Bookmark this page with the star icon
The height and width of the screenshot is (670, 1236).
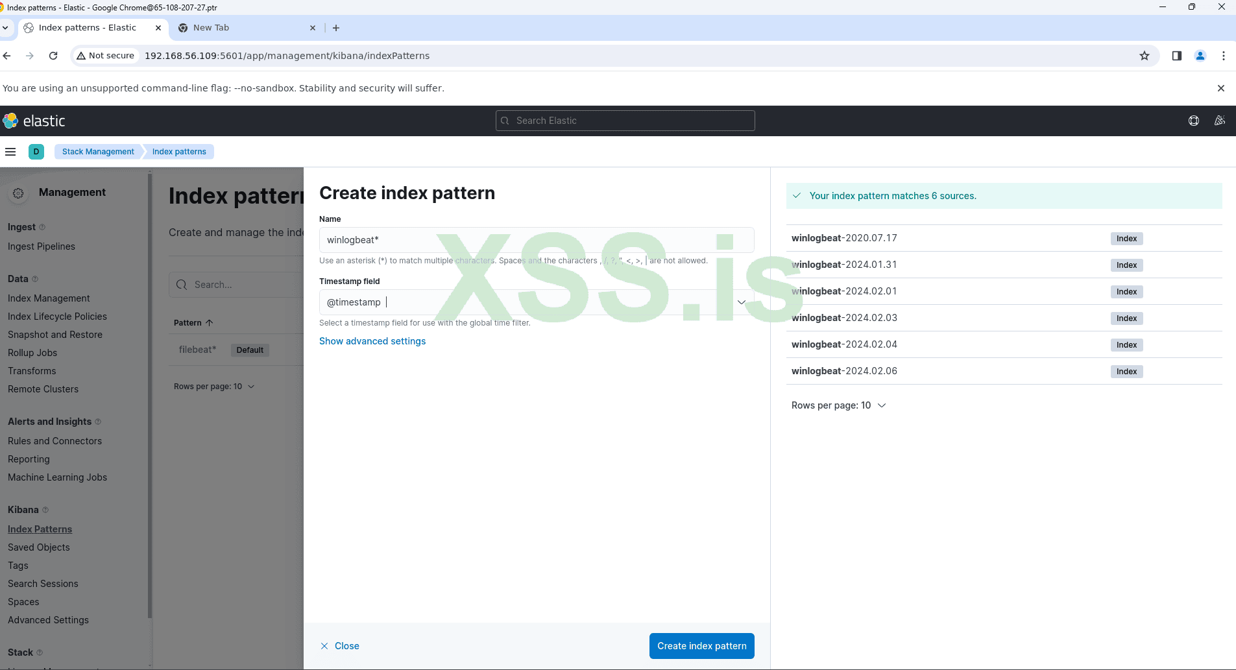1145,56
